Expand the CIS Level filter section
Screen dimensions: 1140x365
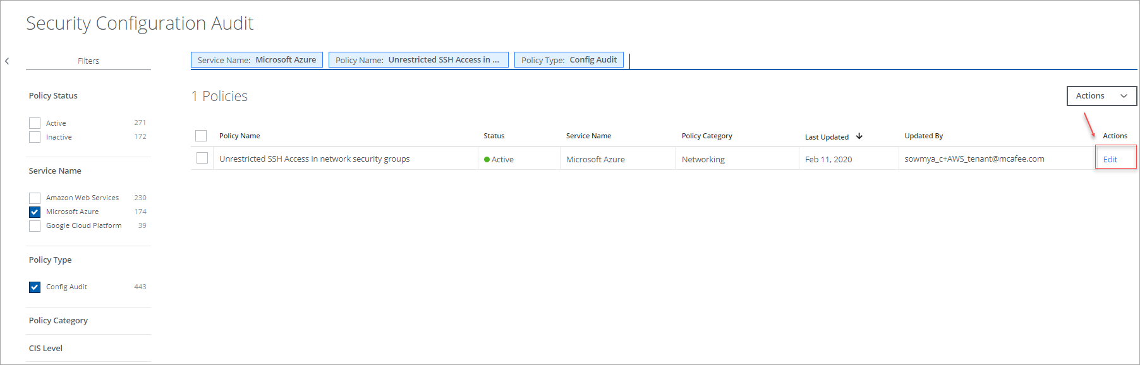click(45, 349)
